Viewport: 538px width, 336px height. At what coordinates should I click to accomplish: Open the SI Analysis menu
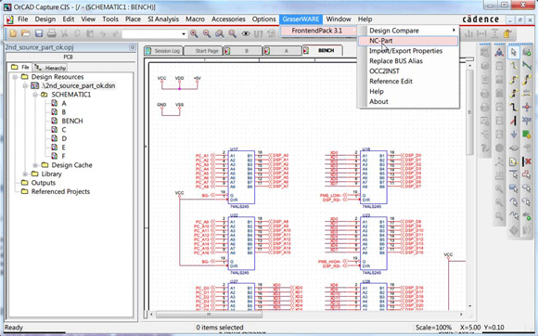(x=163, y=19)
